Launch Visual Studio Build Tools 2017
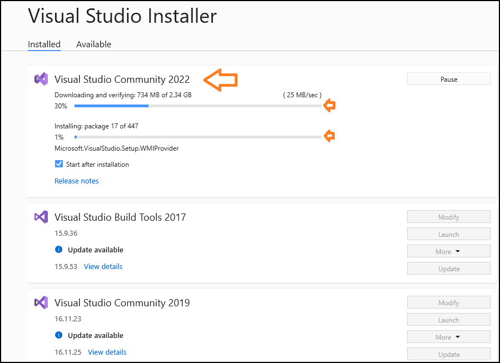Image resolution: width=500 pixels, height=363 pixels. click(x=449, y=234)
